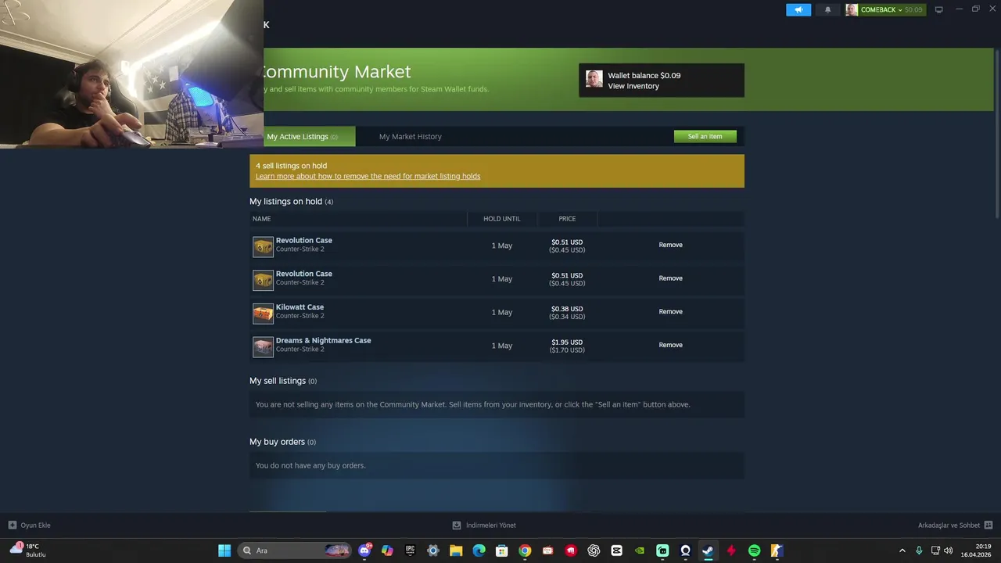
Task: Click the wallet avatar thumbnail
Action: click(x=594, y=79)
